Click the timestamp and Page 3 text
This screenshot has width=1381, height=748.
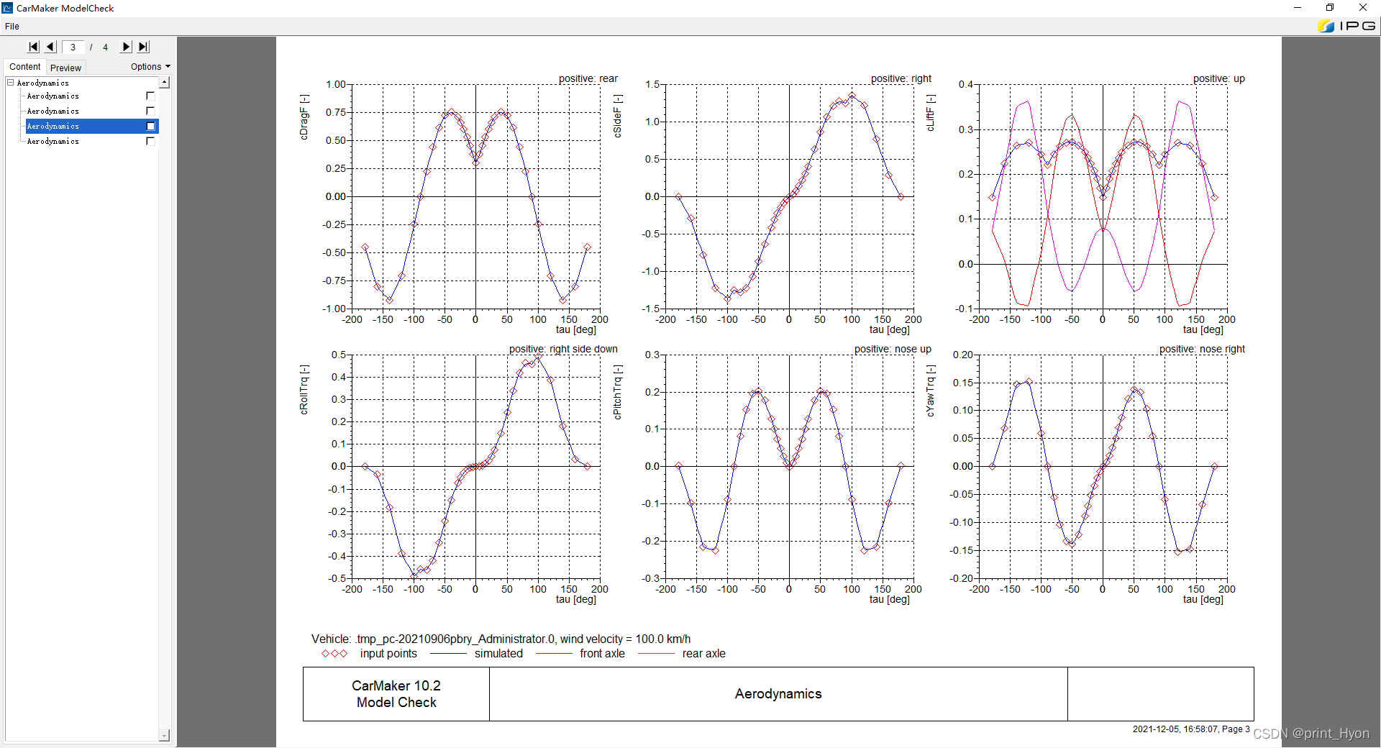1191,729
